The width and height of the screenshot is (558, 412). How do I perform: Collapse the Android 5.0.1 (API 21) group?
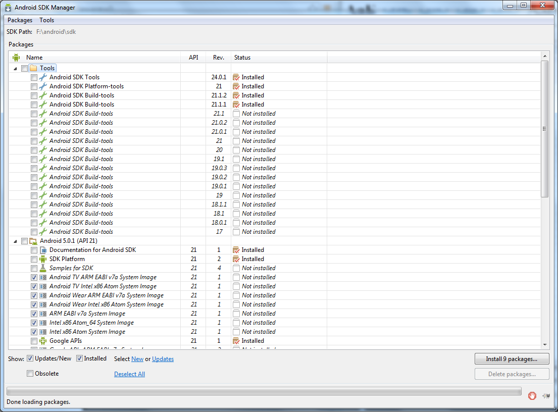pos(15,241)
